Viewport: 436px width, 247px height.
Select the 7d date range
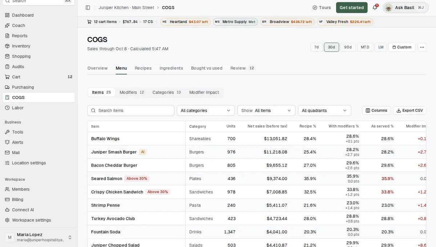coord(316,47)
